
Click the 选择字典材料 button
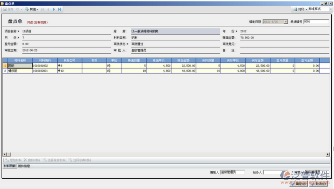click(x=79, y=160)
